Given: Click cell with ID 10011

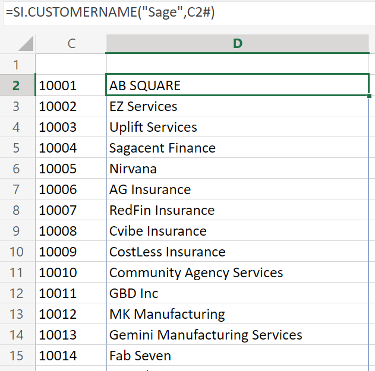Looking at the screenshot, I should pos(71,293).
